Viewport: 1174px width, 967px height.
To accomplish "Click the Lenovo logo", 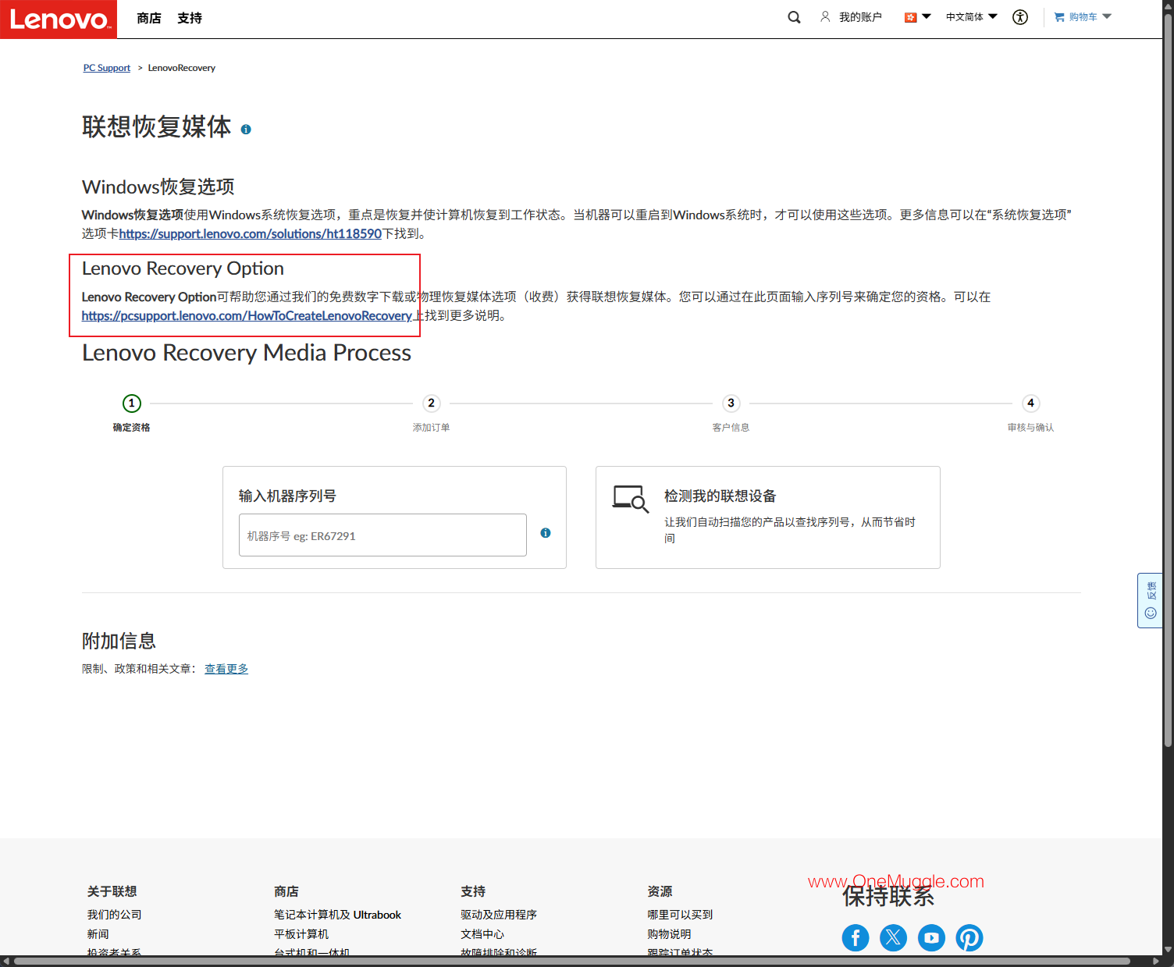I will pyautogui.click(x=59, y=19).
